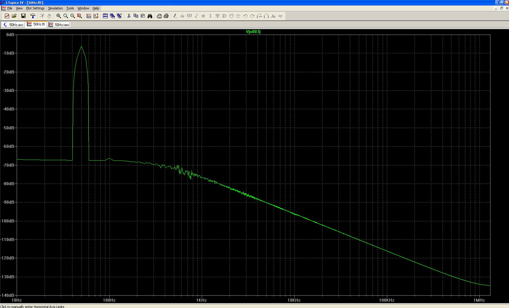Click the Close all windows icon
Viewport: 509px width, 308px height.
(x=119, y=16)
